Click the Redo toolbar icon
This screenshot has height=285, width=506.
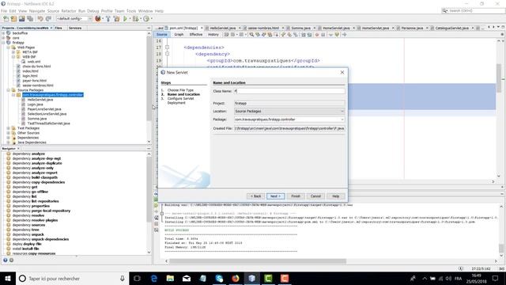[x=48, y=19]
